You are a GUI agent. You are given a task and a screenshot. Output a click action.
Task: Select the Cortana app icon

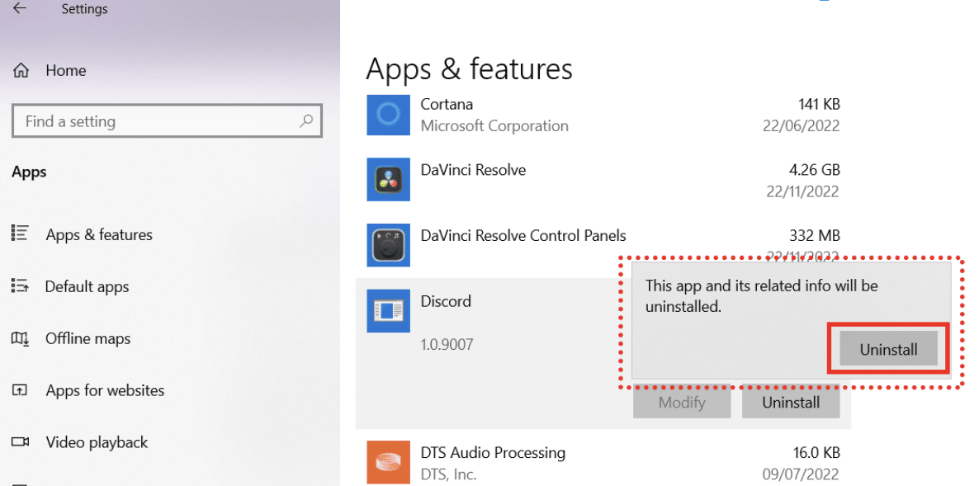point(388,115)
